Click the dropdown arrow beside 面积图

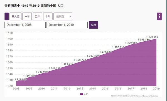coord(70,16)
